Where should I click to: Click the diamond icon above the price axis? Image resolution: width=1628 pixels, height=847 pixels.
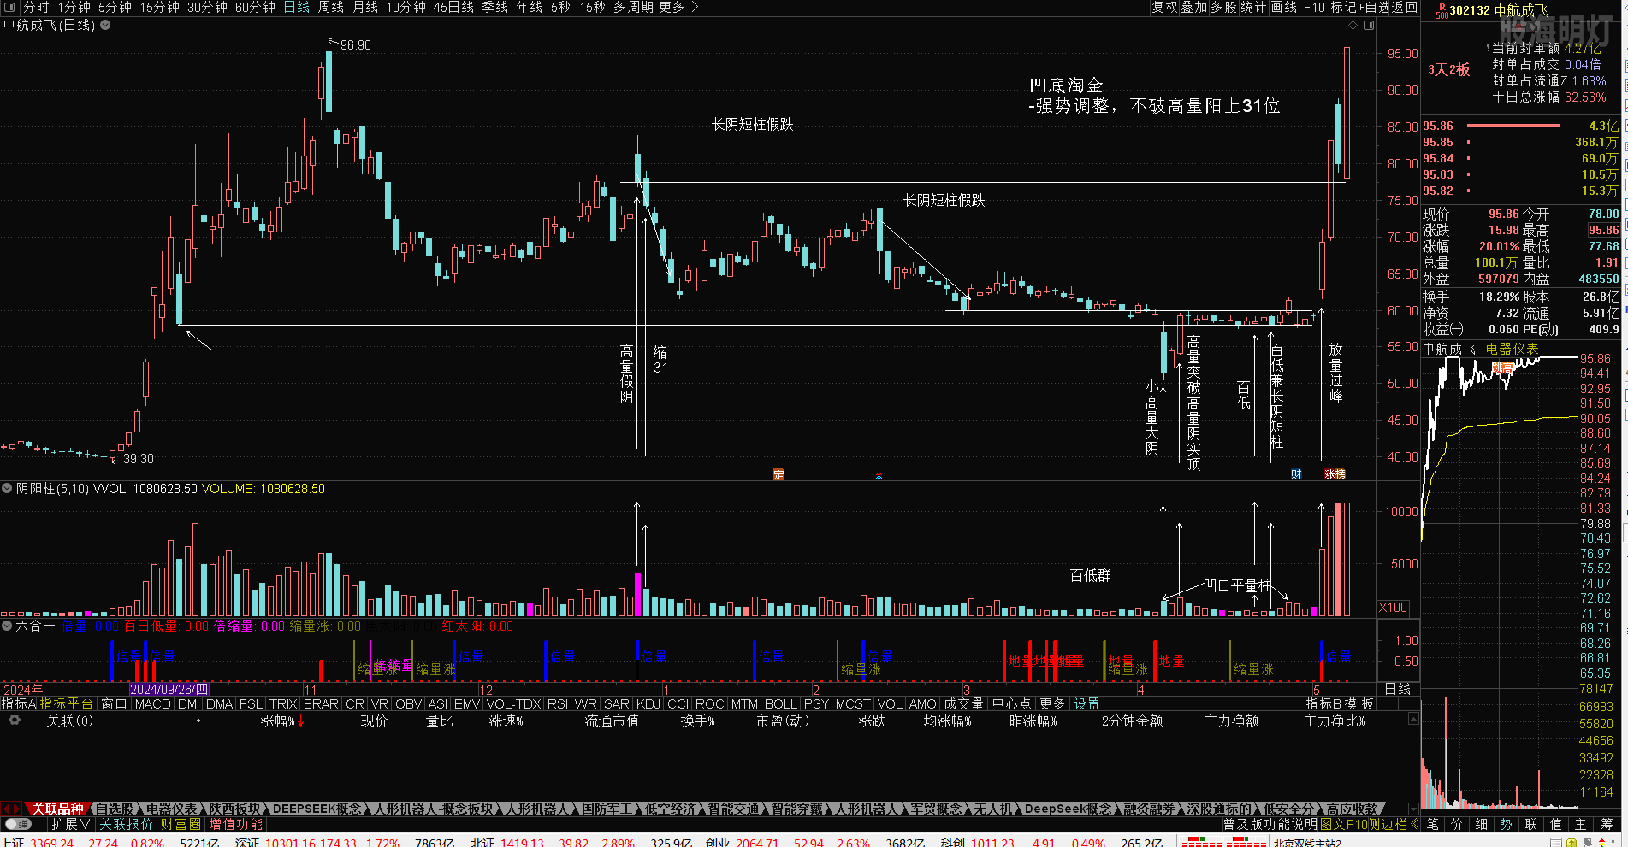[x=1353, y=26]
